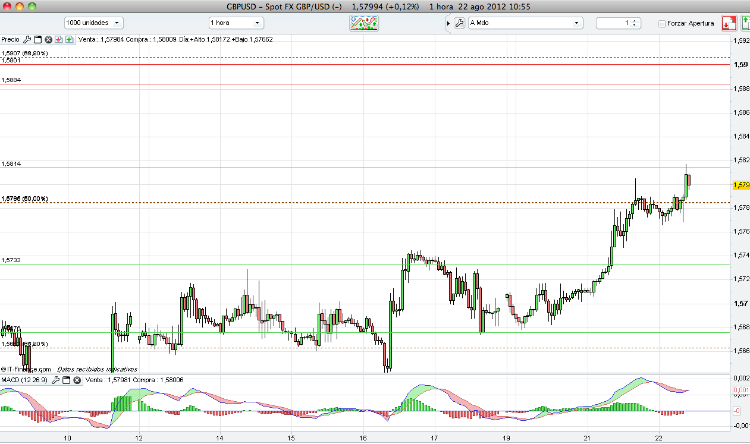Open the 1 hora timeframe dropdown
Viewport: 750px width, 444px height.
click(236, 23)
